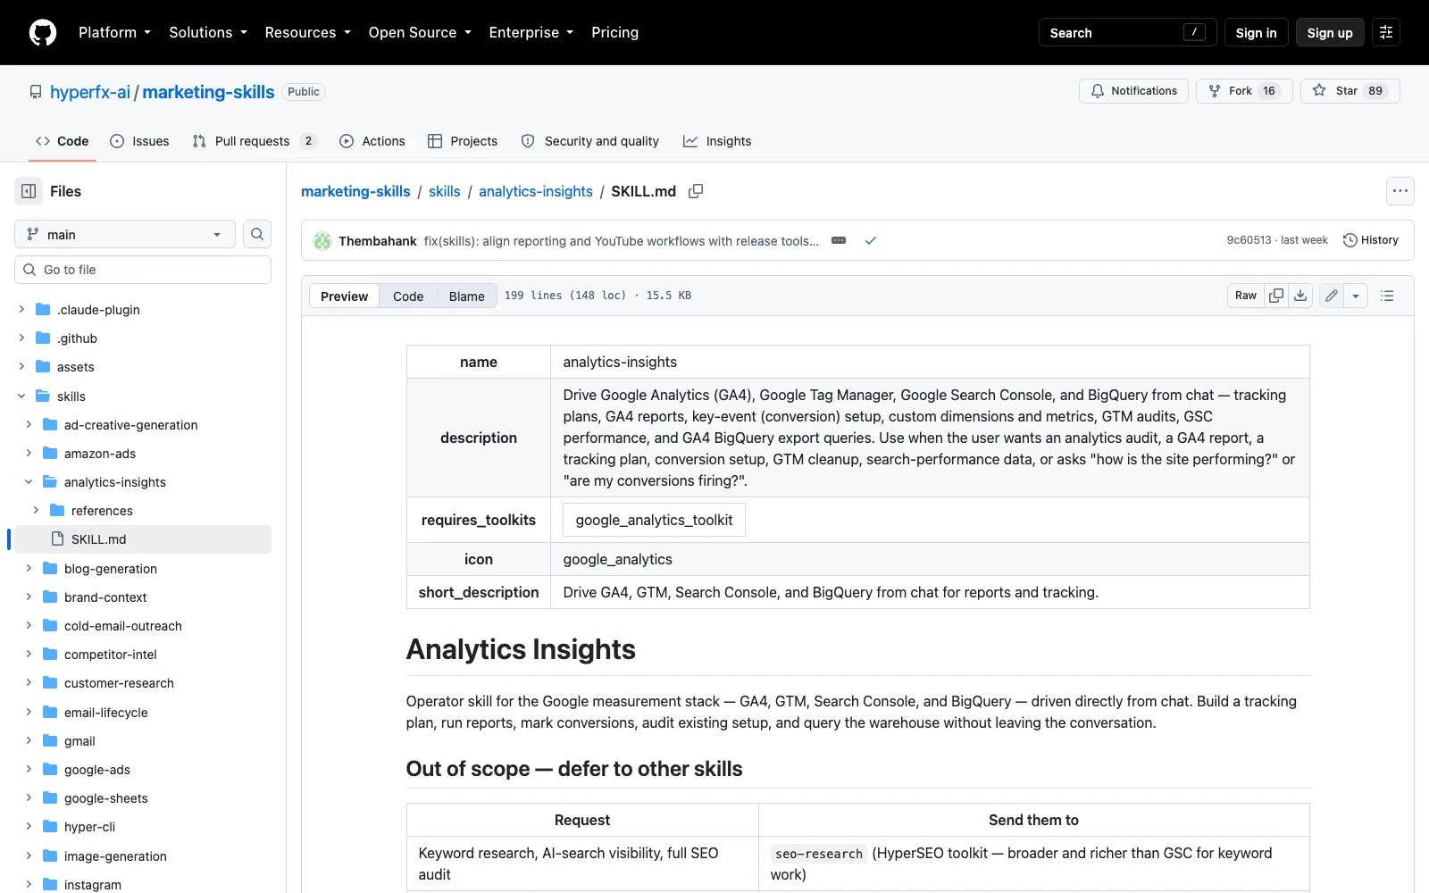
Task: Fork the repository
Action: coord(1243,91)
